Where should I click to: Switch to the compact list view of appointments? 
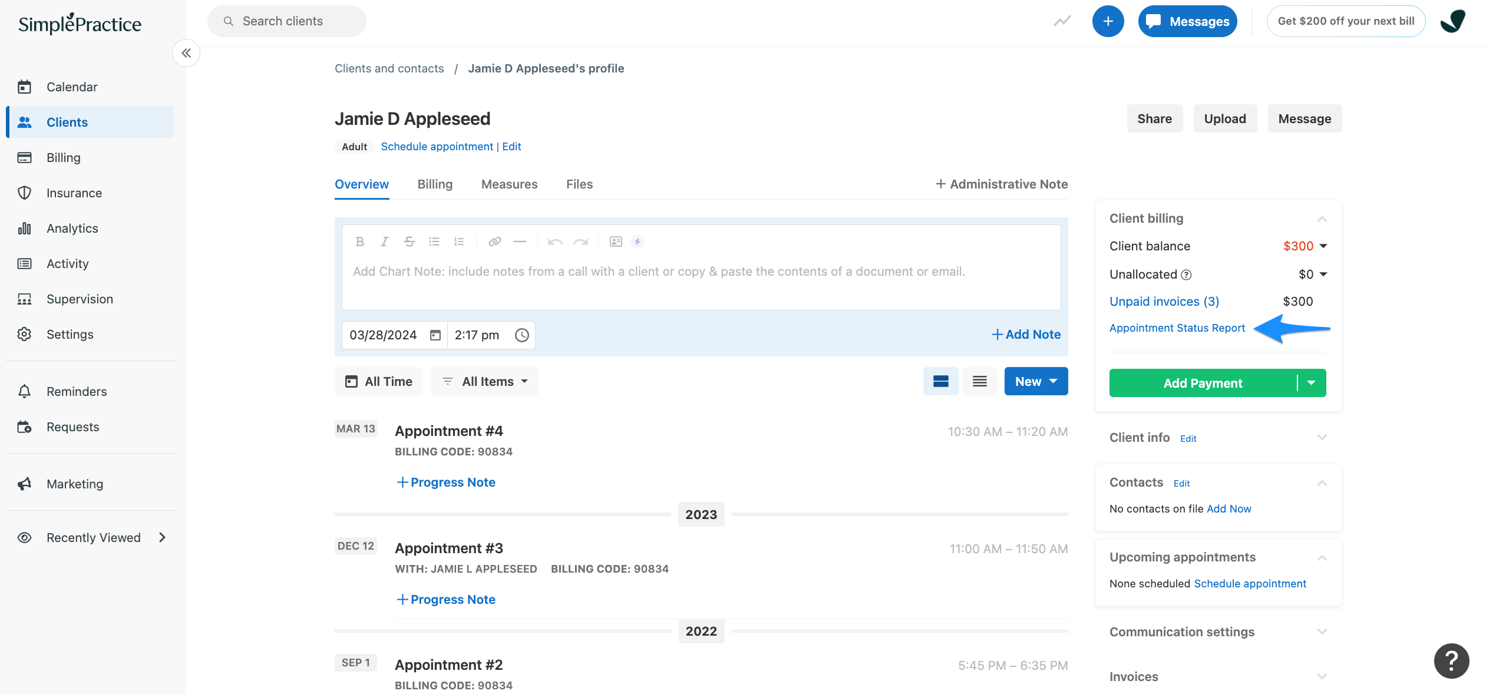[x=979, y=381]
